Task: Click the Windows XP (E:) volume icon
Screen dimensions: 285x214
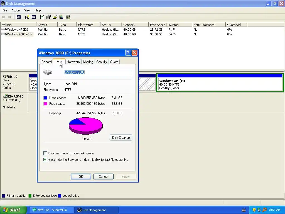Action: [x=3, y=29]
